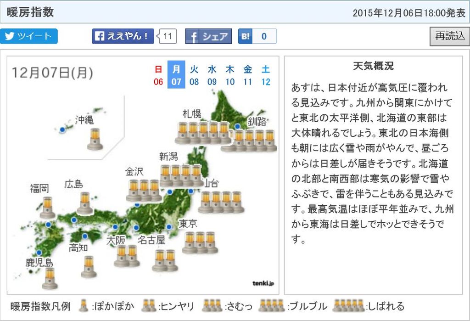Select the Kagoshima heater icon
The width and height of the screenshot is (470, 321).
50,278
